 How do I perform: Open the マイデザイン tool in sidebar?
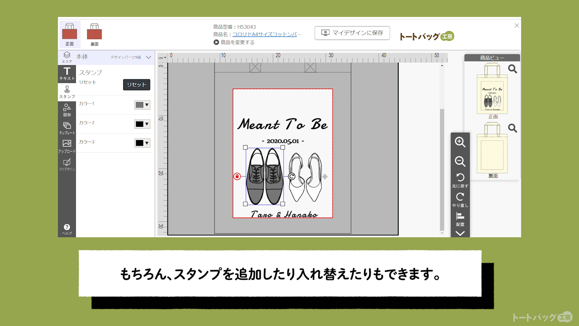[67, 165]
